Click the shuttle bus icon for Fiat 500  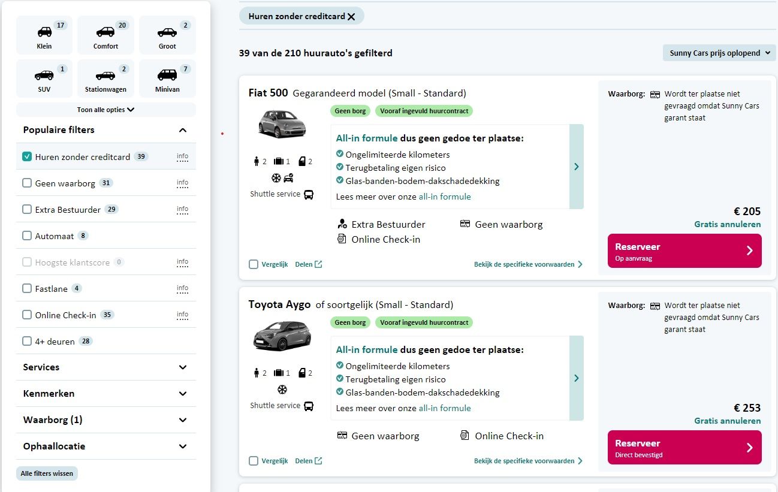click(x=309, y=194)
